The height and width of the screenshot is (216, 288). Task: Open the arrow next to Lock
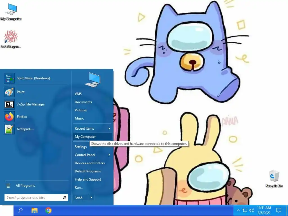pos(91,197)
